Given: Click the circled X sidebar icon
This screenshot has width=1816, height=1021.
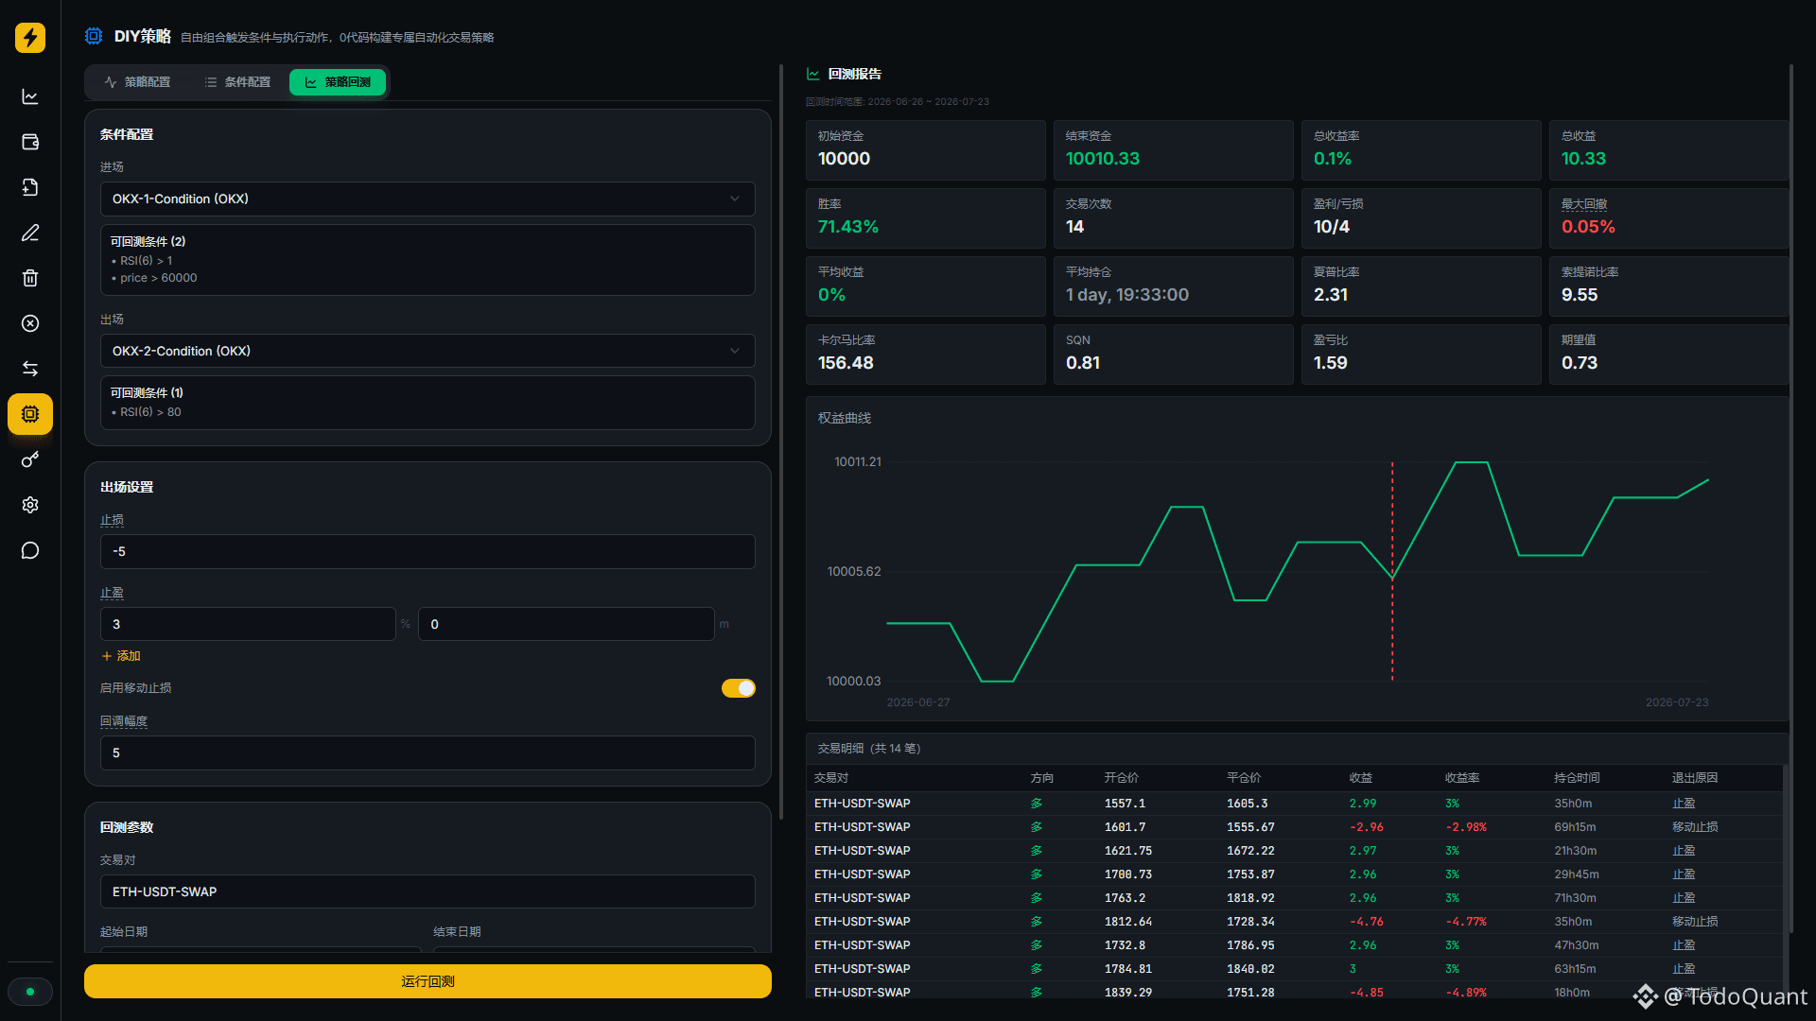Looking at the screenshot, I should [30, 323].
